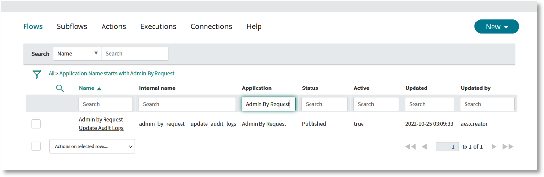Sort by the Updated column header
This screenshot has width=544, height=177.
point(416,88)
